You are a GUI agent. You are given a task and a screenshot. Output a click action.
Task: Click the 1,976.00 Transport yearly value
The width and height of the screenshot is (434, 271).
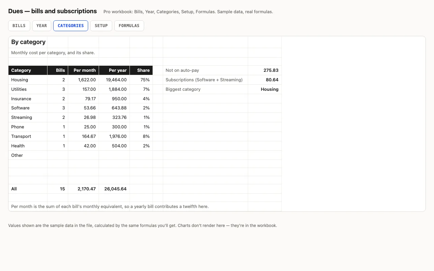point(114,137)
